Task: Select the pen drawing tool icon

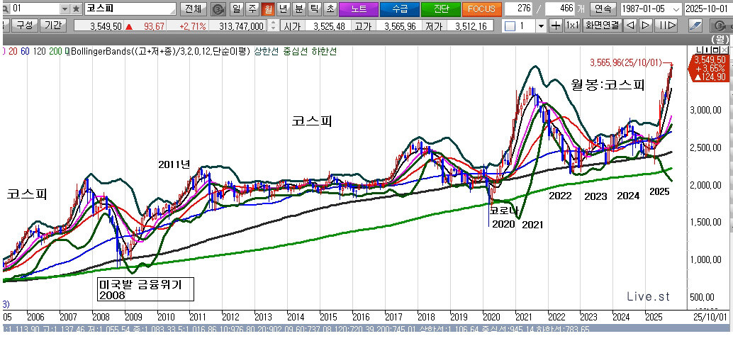Action: (x=697, y=26)
